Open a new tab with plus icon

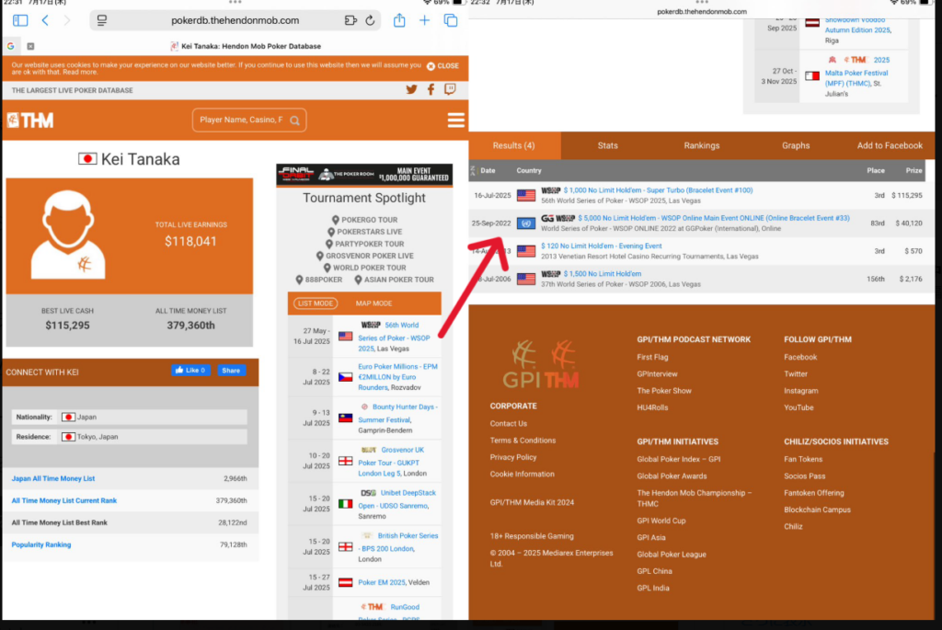(425, 20)
